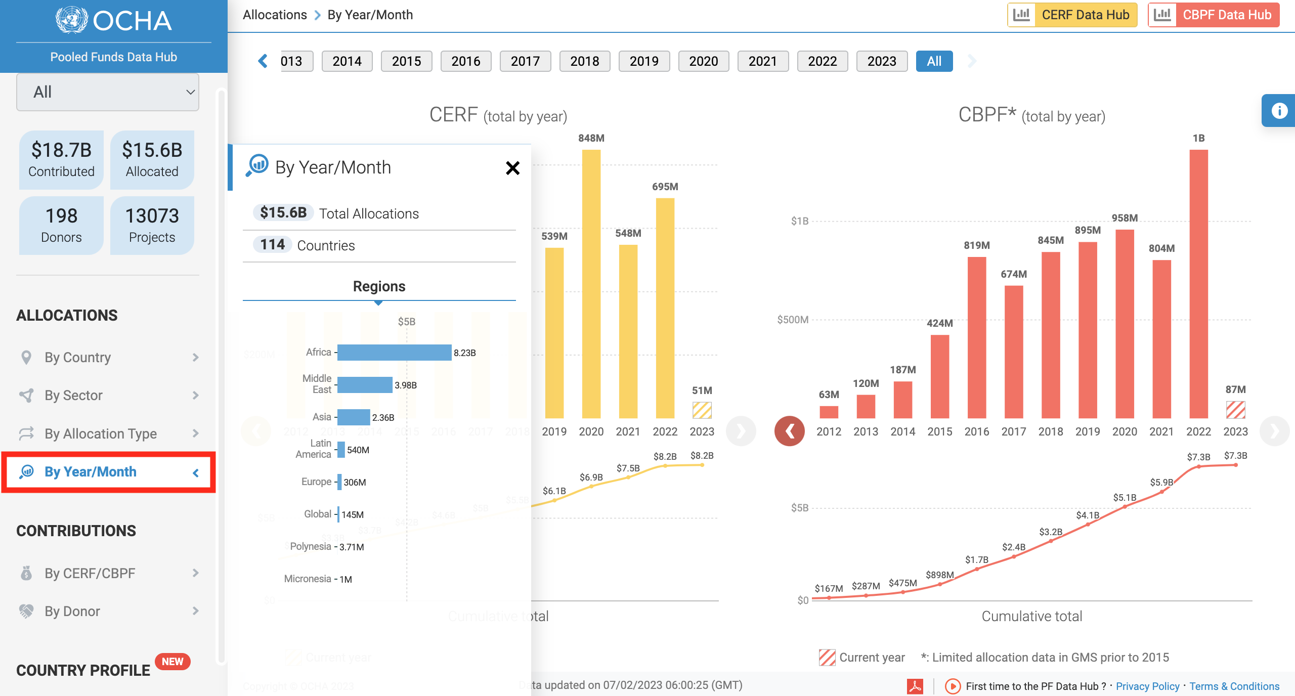1295x696 pixels.
Task: Click the CERF chart next arrow
Action: click(x=741, y=431)
